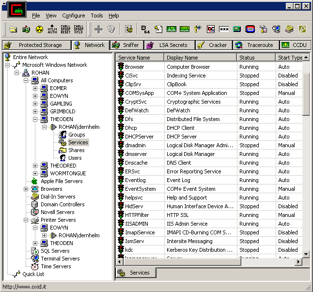The image size is (313, 292).
Task: Open the Help menu
Action: click(x=114, y=15)
